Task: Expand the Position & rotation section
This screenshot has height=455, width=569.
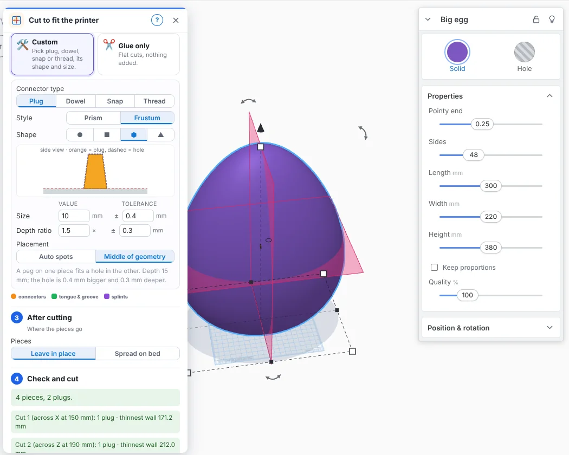Action: pos(550,328)
